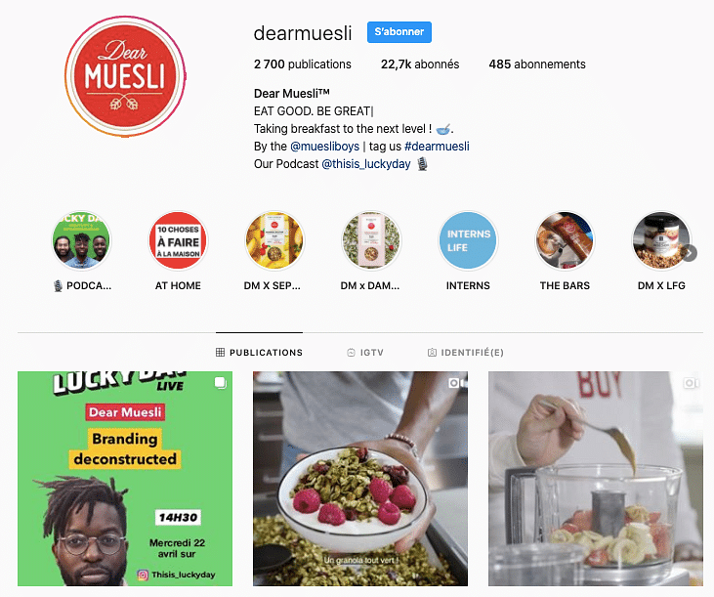Open the INTERNS LIFE highlight

468,240
